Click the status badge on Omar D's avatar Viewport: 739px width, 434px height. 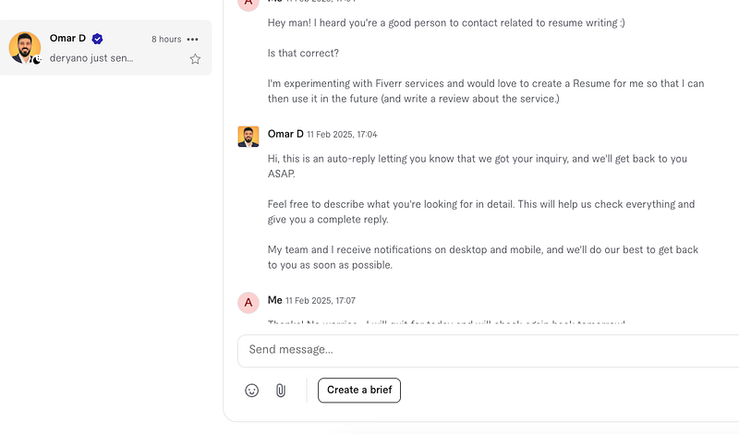[x=36, y=59]
